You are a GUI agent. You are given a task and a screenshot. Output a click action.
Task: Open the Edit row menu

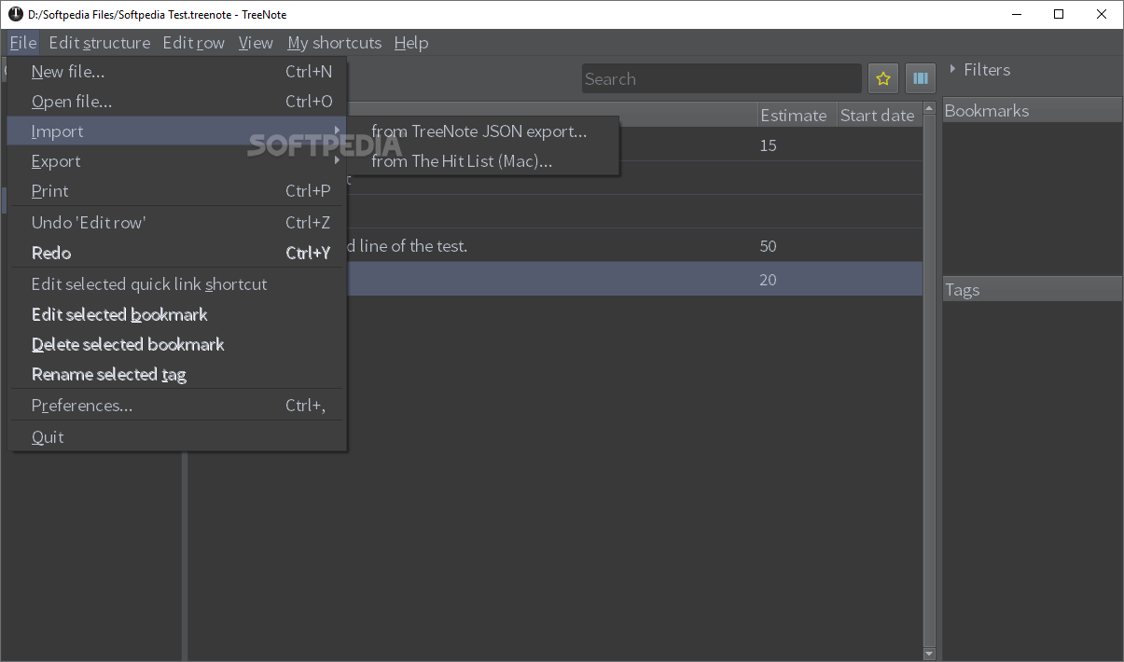(194, 43)
